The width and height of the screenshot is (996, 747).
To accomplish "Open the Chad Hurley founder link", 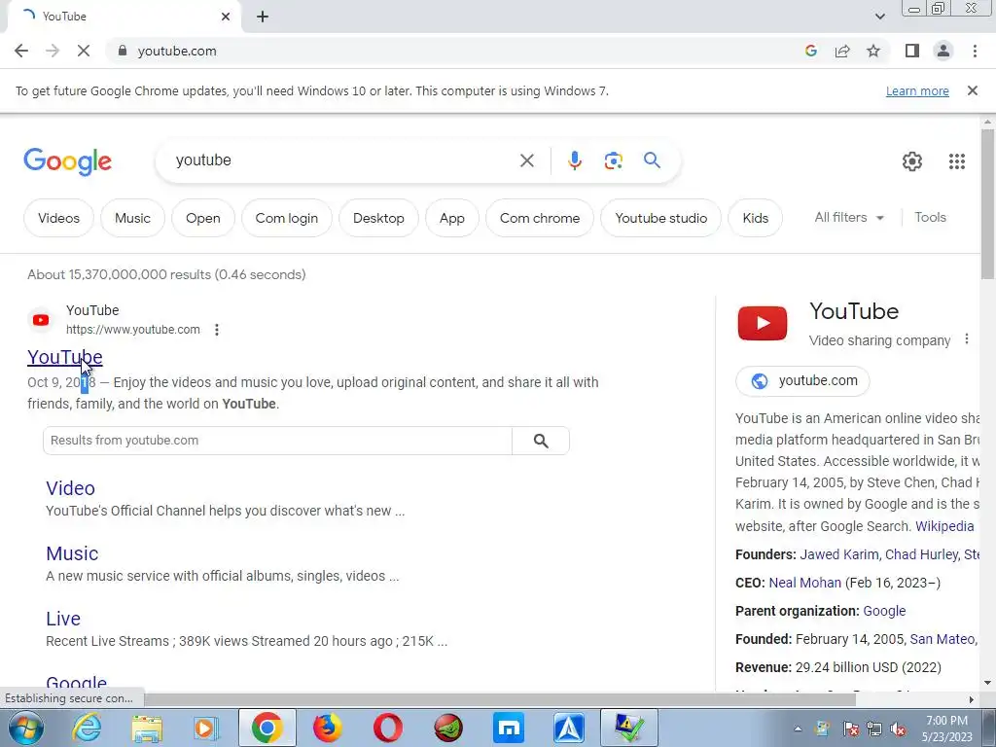I will point(921,554).
